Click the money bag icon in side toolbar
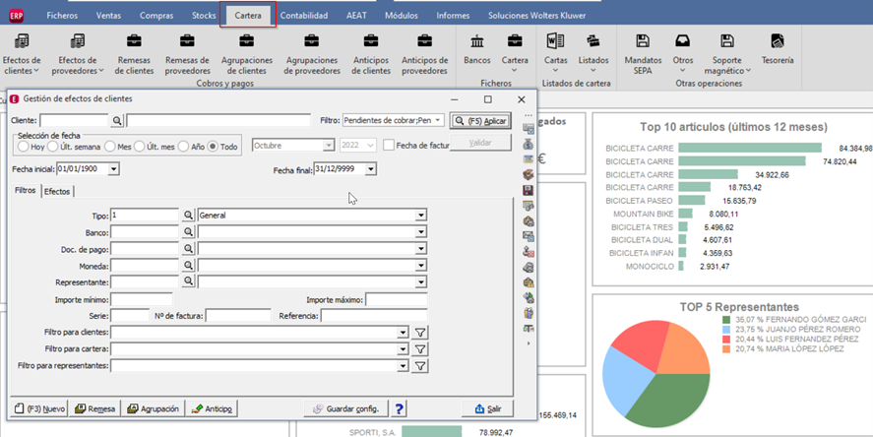Screen dimensions: 873x437 click(529, 144)
